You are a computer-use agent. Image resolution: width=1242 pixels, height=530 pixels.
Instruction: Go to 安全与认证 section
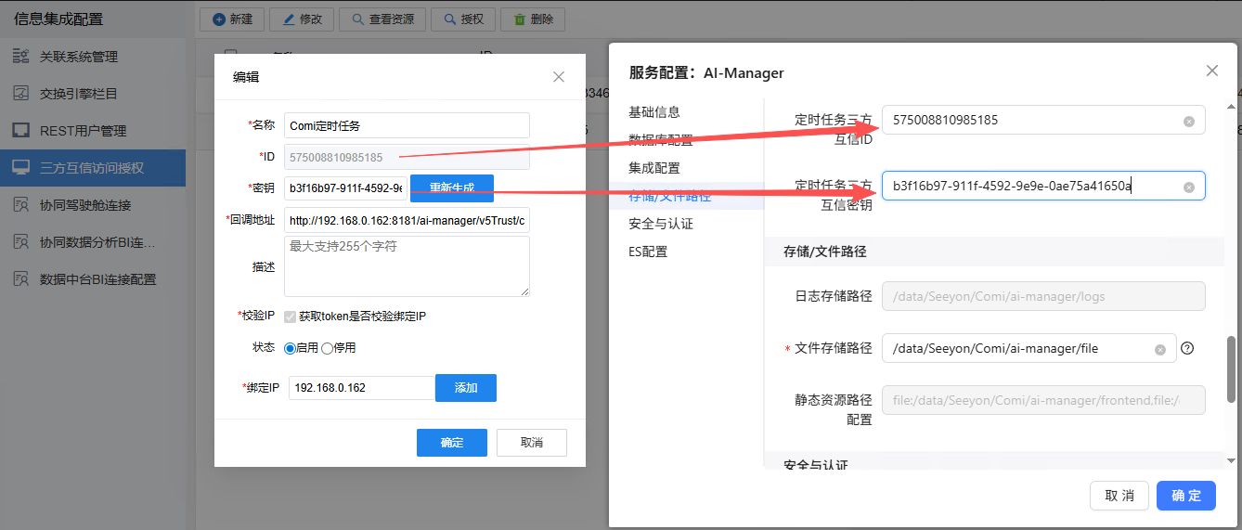coord(661,224)
